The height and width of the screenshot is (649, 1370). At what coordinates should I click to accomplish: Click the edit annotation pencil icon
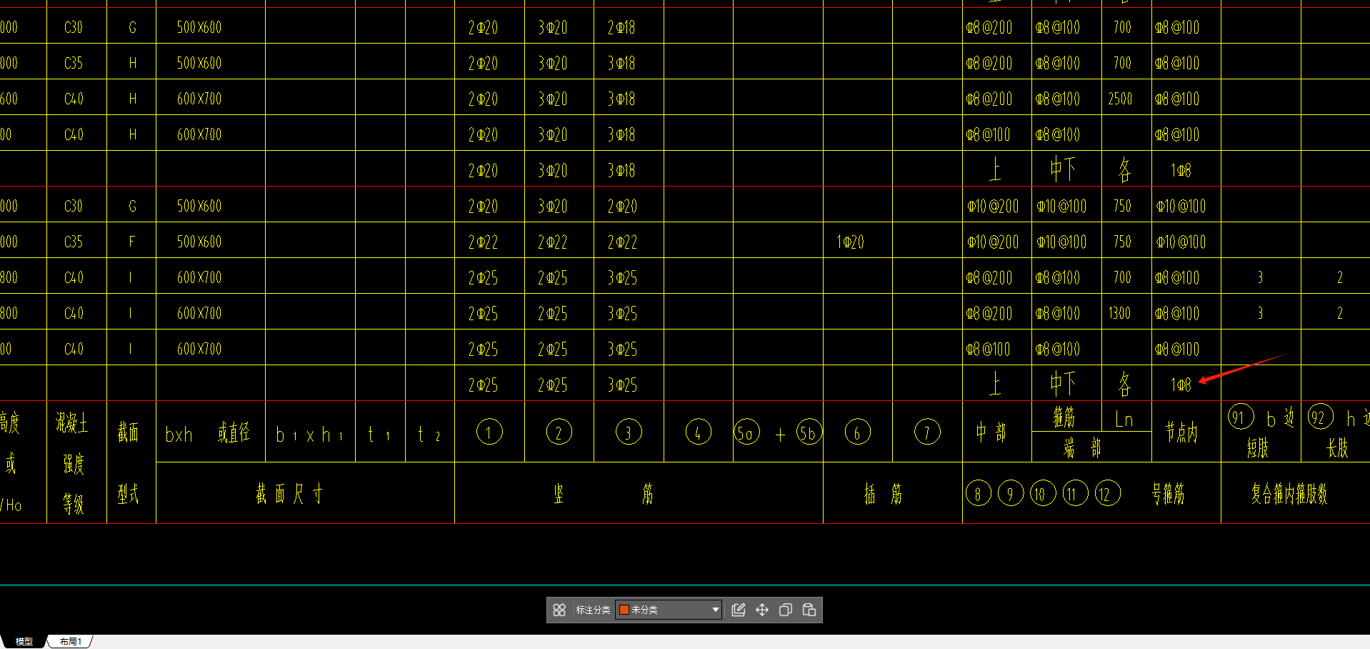(739, 610)
